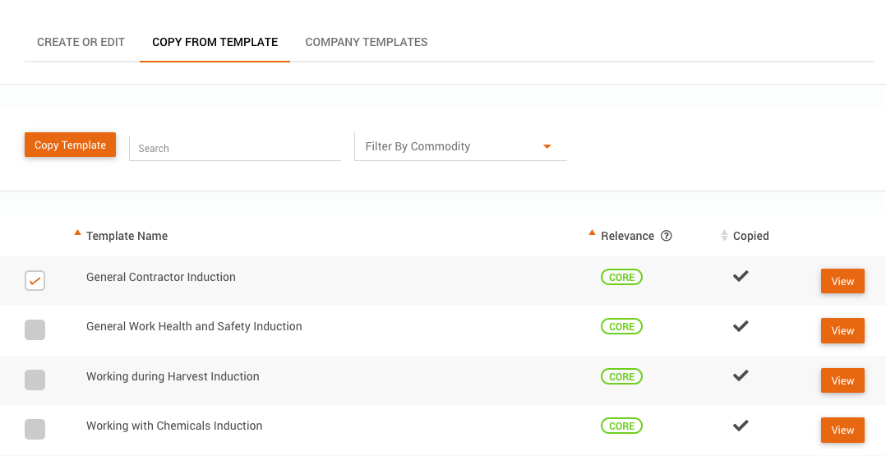Select General Work Health and Safety Induction checkbox
The image size is (886, 456).
coord(35,330)
